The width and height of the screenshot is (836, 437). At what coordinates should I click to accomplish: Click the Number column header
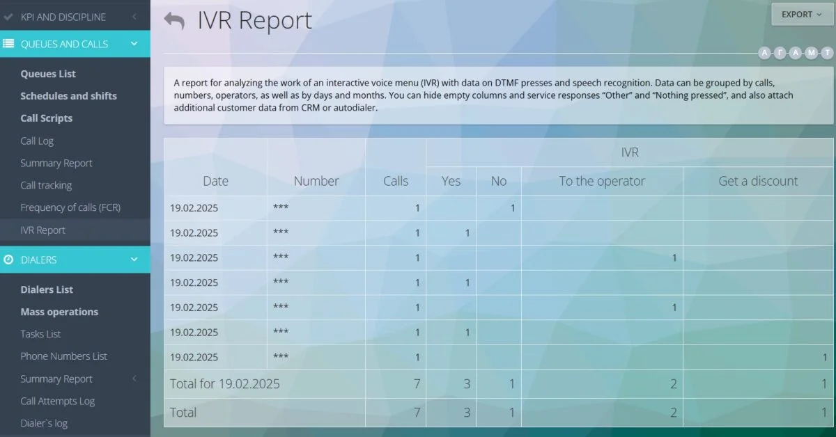coord(316,181)
